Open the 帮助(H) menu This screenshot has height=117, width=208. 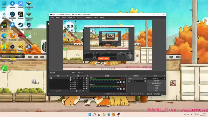[x=102, y=17]
